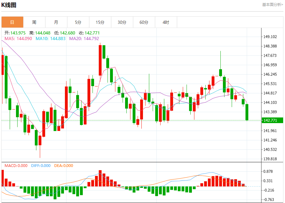Viewport: 285px width, 203px height.
Task: Click the 147.673 price axis label
Action: point(270,55)
